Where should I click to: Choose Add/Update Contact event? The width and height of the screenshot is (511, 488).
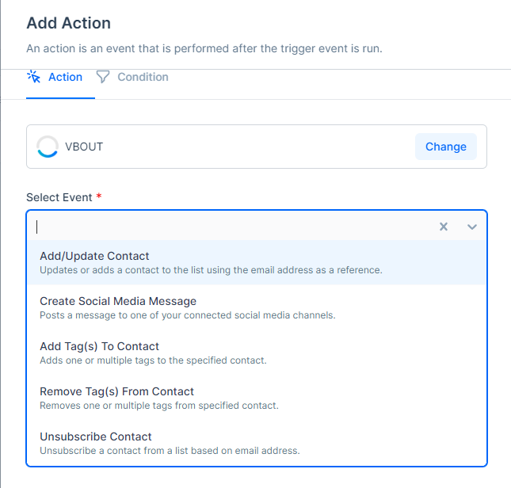94,256
